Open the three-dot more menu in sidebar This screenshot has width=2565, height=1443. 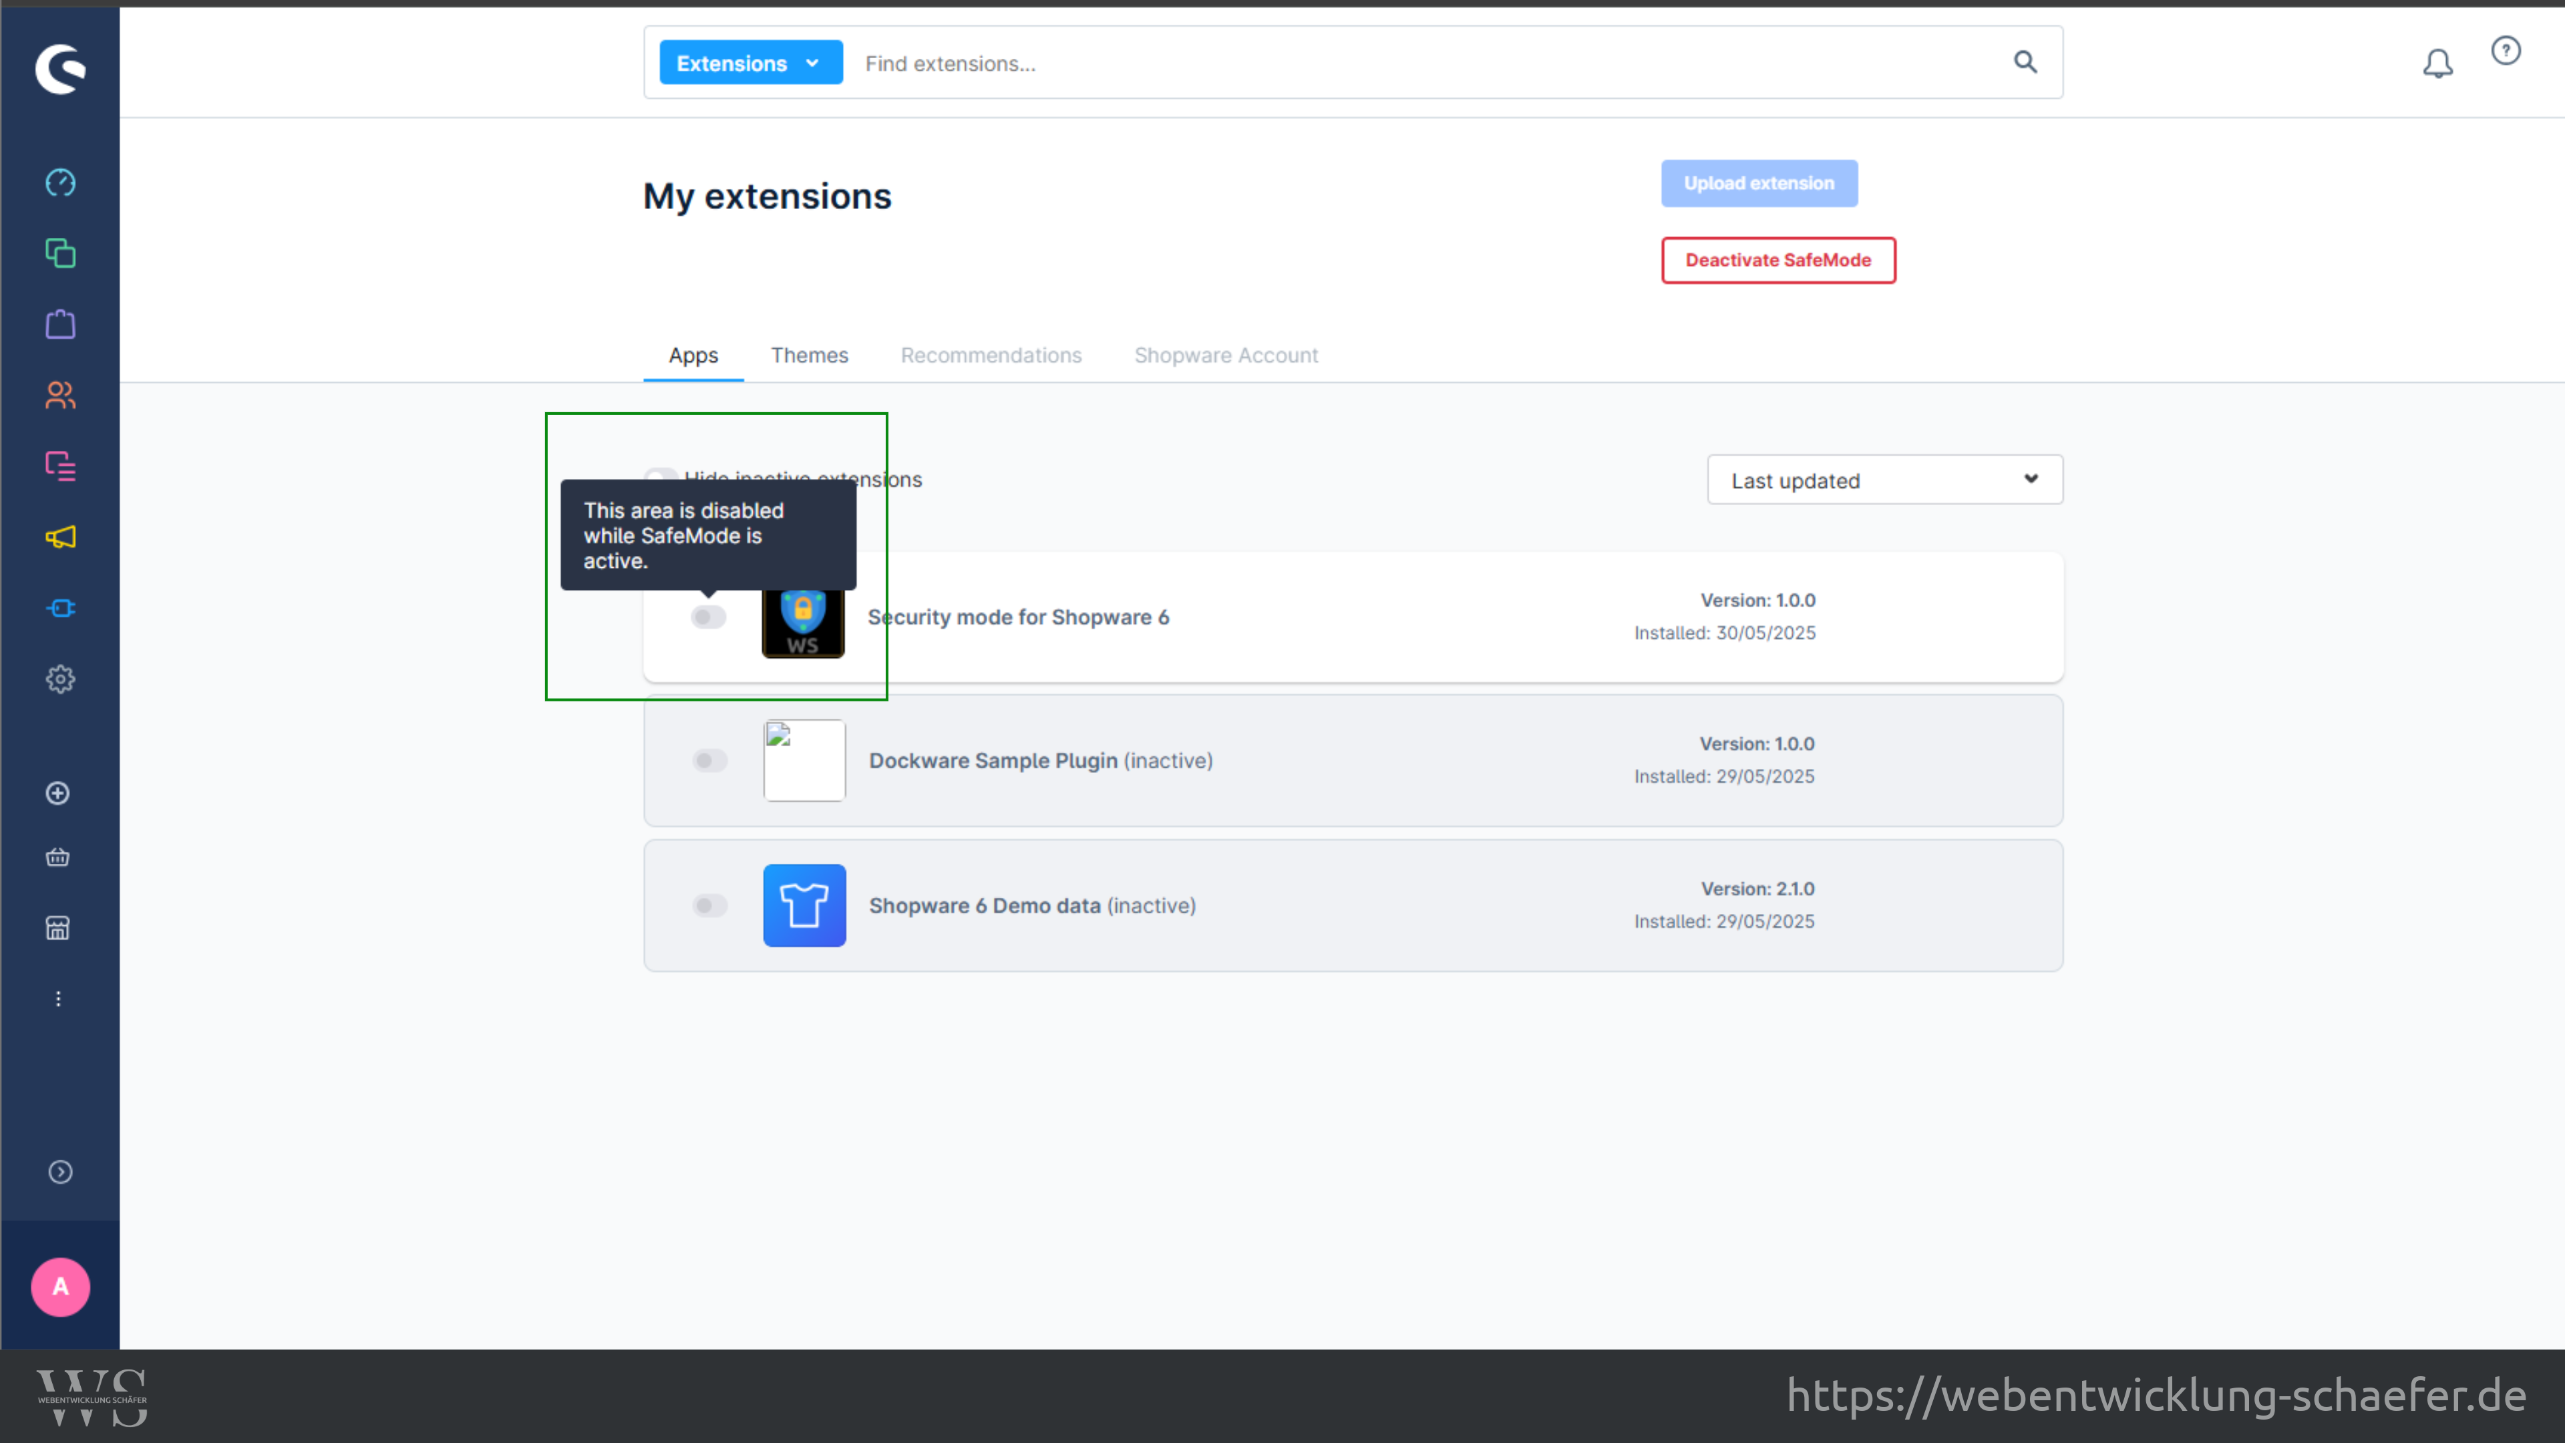coord(57,999)
